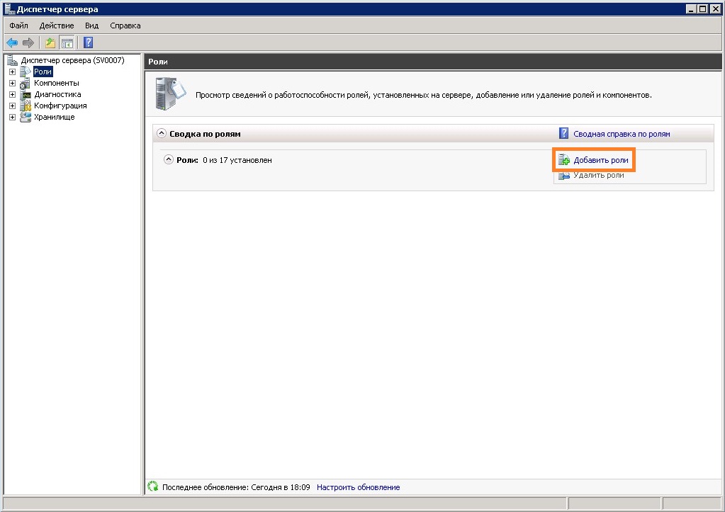Toggle the console tree pane button
Viewport: 725px width, 512px height.
67,42
